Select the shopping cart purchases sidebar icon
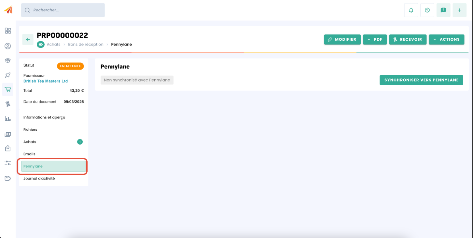The height and width of the screenshot is (238, 473). (8, 89)
